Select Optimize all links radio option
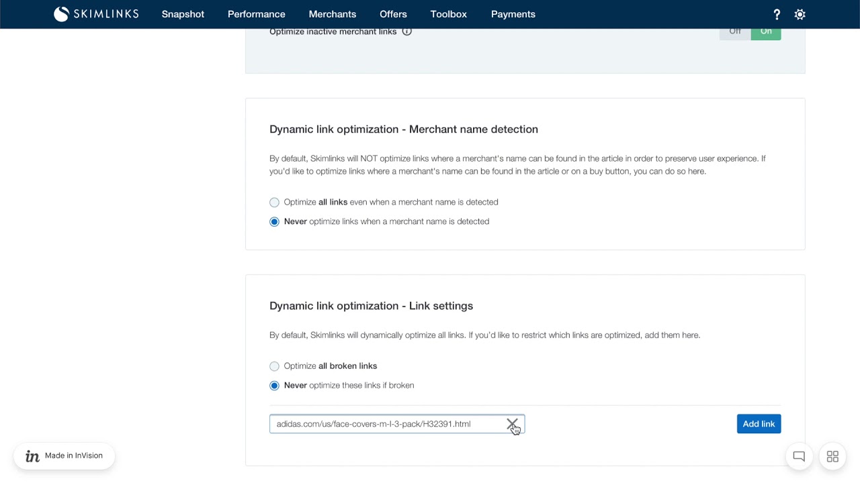This screenshot has width=860, height=483. pyautogui.click(x=274, y=202)
